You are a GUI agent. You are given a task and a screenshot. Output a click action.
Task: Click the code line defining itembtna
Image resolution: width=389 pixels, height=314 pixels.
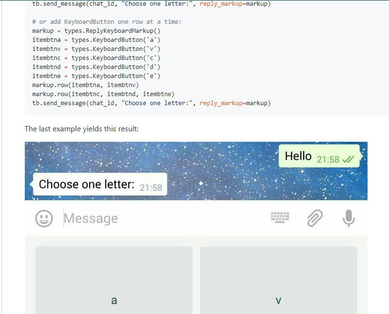tap(96, 40)
